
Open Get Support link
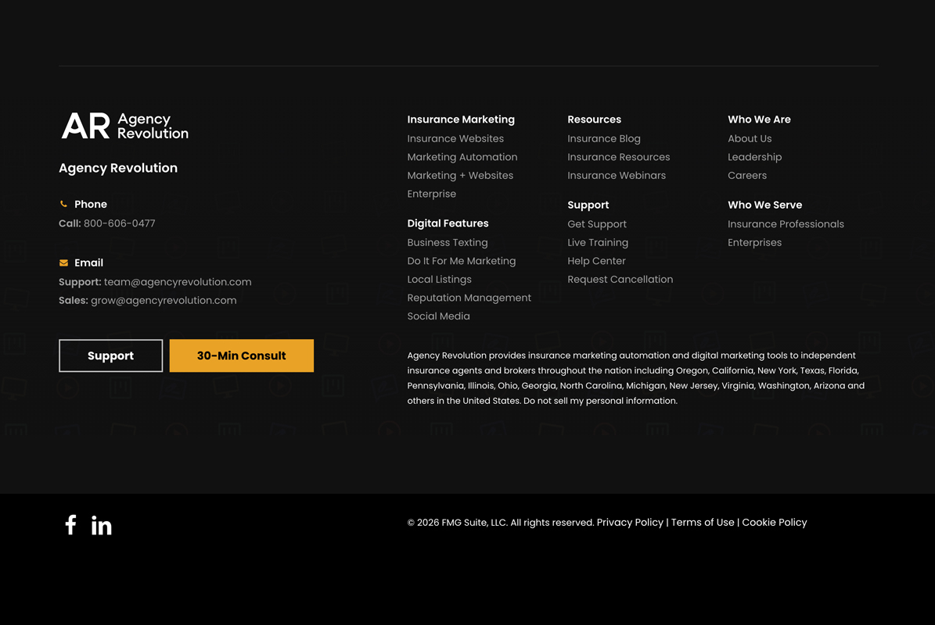click(x=597, y=223)
